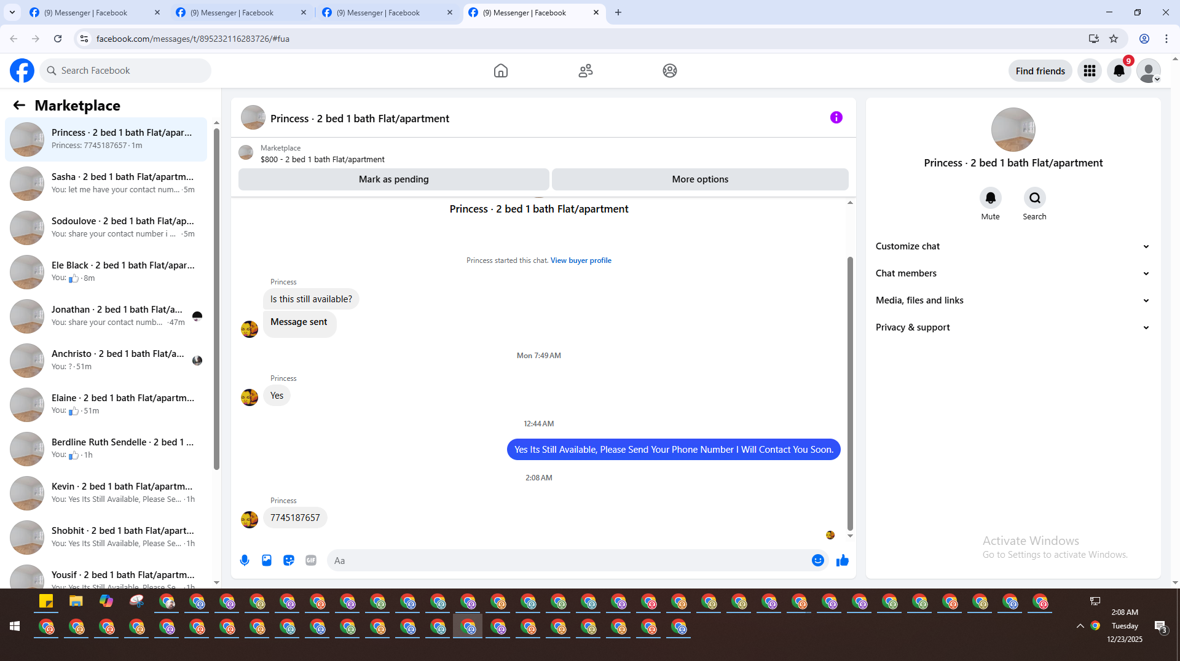Select the 7745187657 message bubble

(x=295, y=518)
